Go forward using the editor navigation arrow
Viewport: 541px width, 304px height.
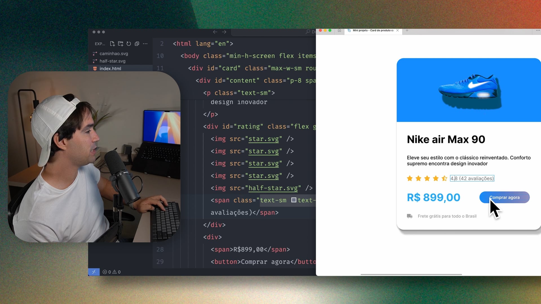pos(224,32)
